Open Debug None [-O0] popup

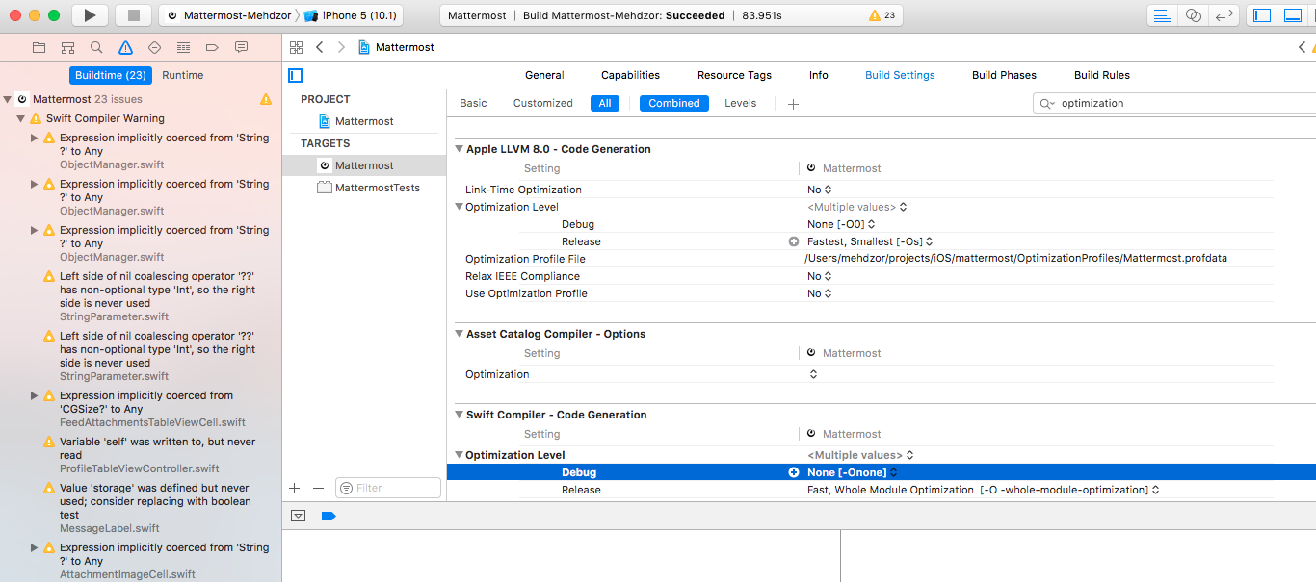pos(840,224)
